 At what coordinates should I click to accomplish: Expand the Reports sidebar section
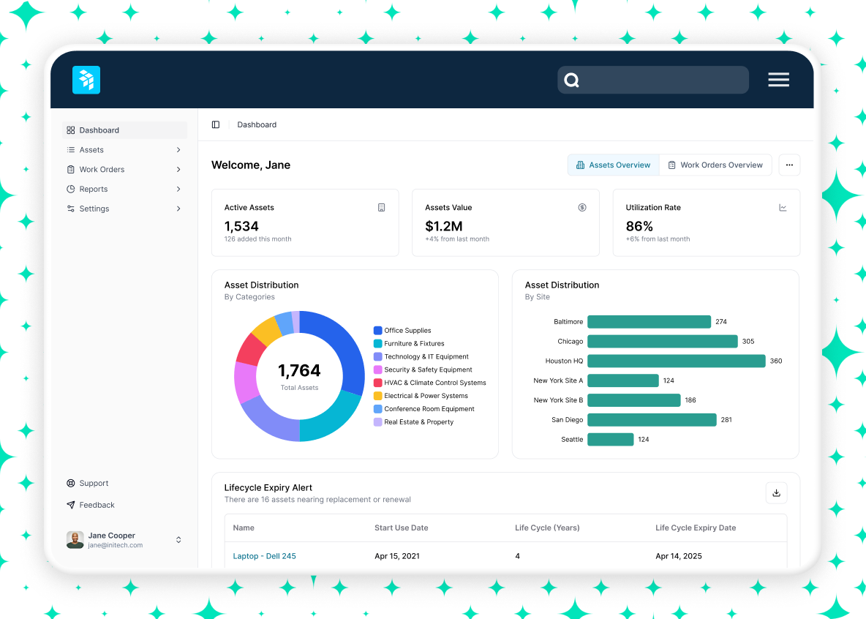click(x=178, y=189)
